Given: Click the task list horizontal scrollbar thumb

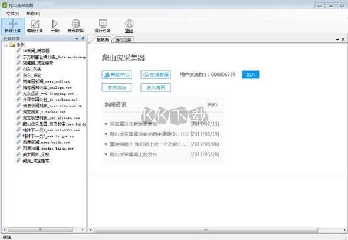Looking at the screenshot, I should click(40, 229).
